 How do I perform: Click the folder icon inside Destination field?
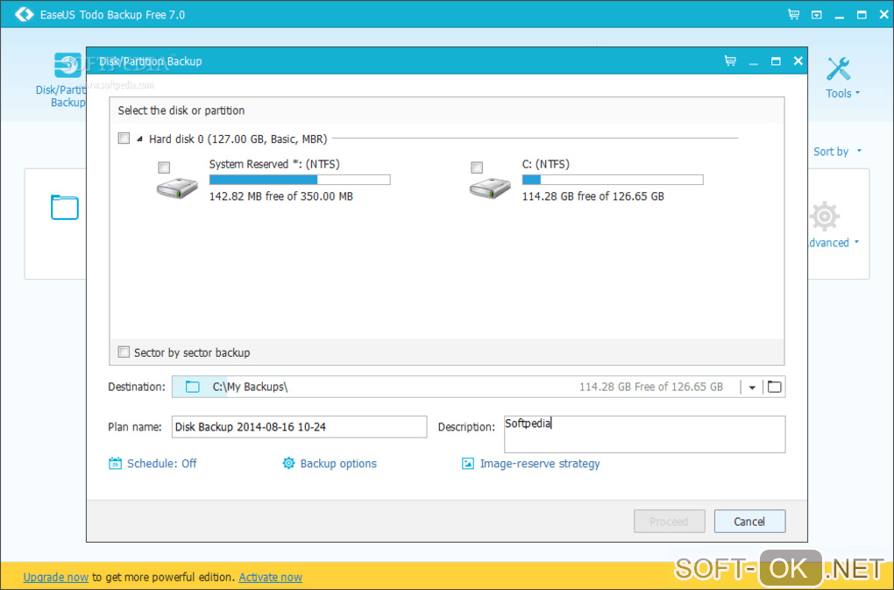pos(193,387)
